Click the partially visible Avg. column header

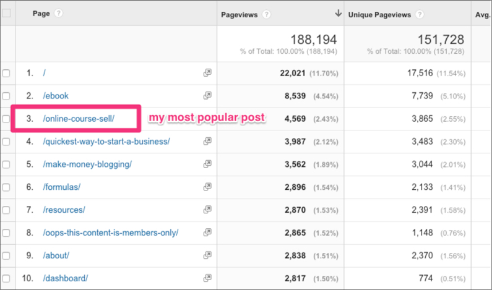tap(482, 14)
